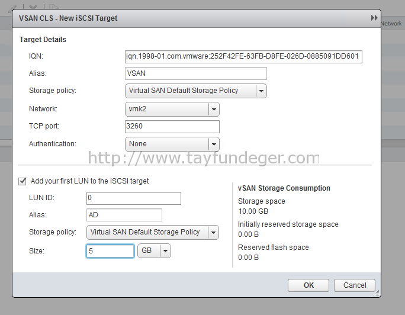Click in the IQN text field

[x=243, y=56]
